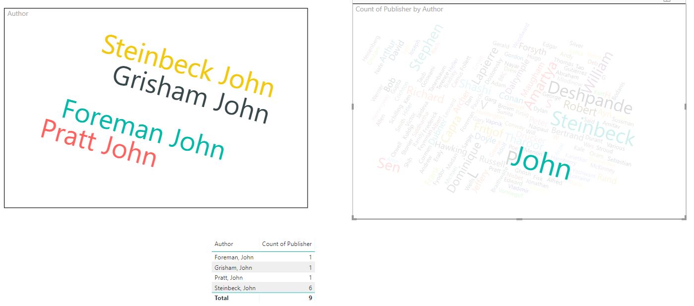Select 'Steinbeck John' in Author word cloud

[188, 66]
